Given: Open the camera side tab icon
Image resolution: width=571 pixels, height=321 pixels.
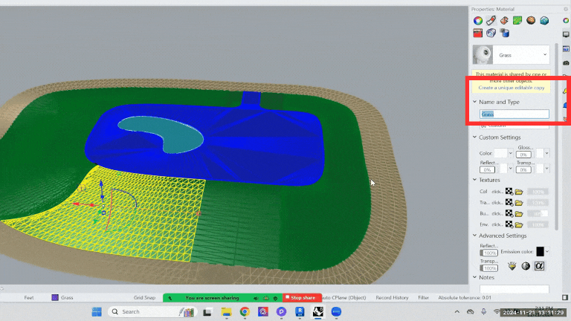Looking at the screenshot, I should [x=566, y=63].
